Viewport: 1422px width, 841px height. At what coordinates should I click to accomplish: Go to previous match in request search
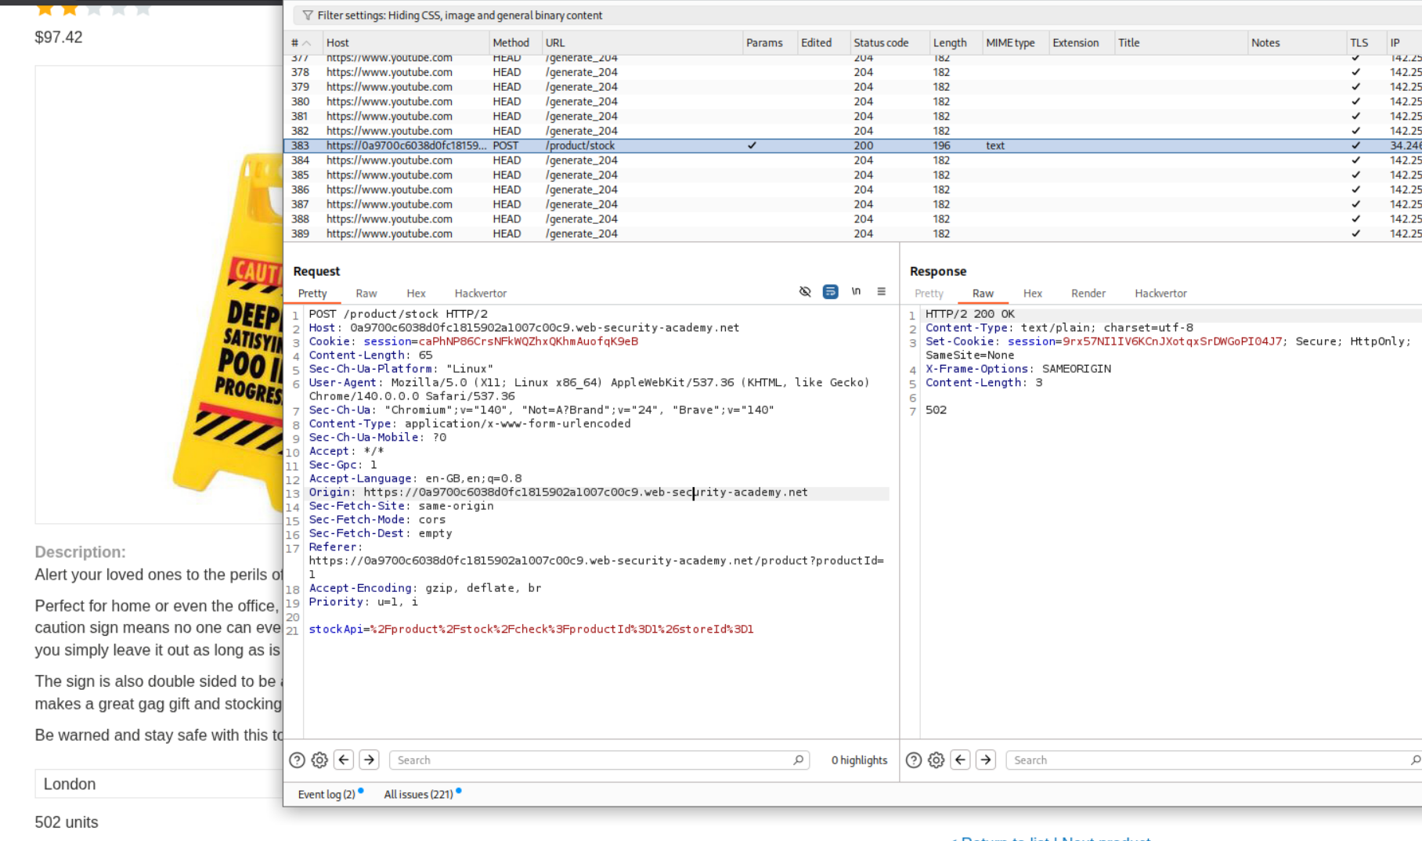(x=344, y=760)
